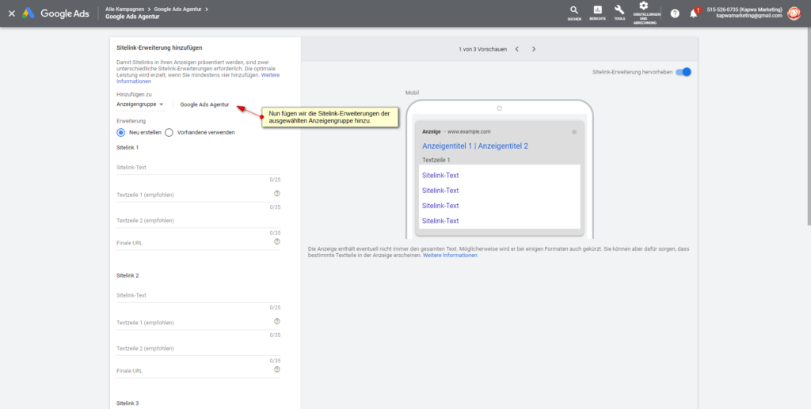811x409 pixels.
Task: Close the sitelink editor with X icon
Action: pos(12,13)
